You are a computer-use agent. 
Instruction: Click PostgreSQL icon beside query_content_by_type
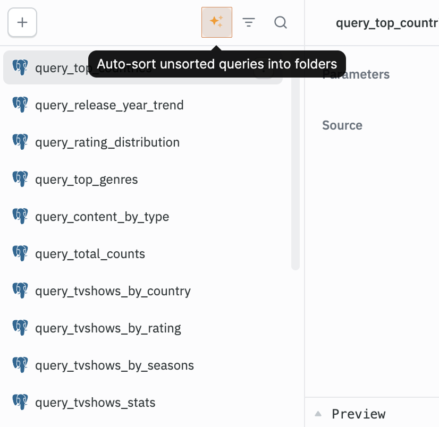[x=20, y=216]
